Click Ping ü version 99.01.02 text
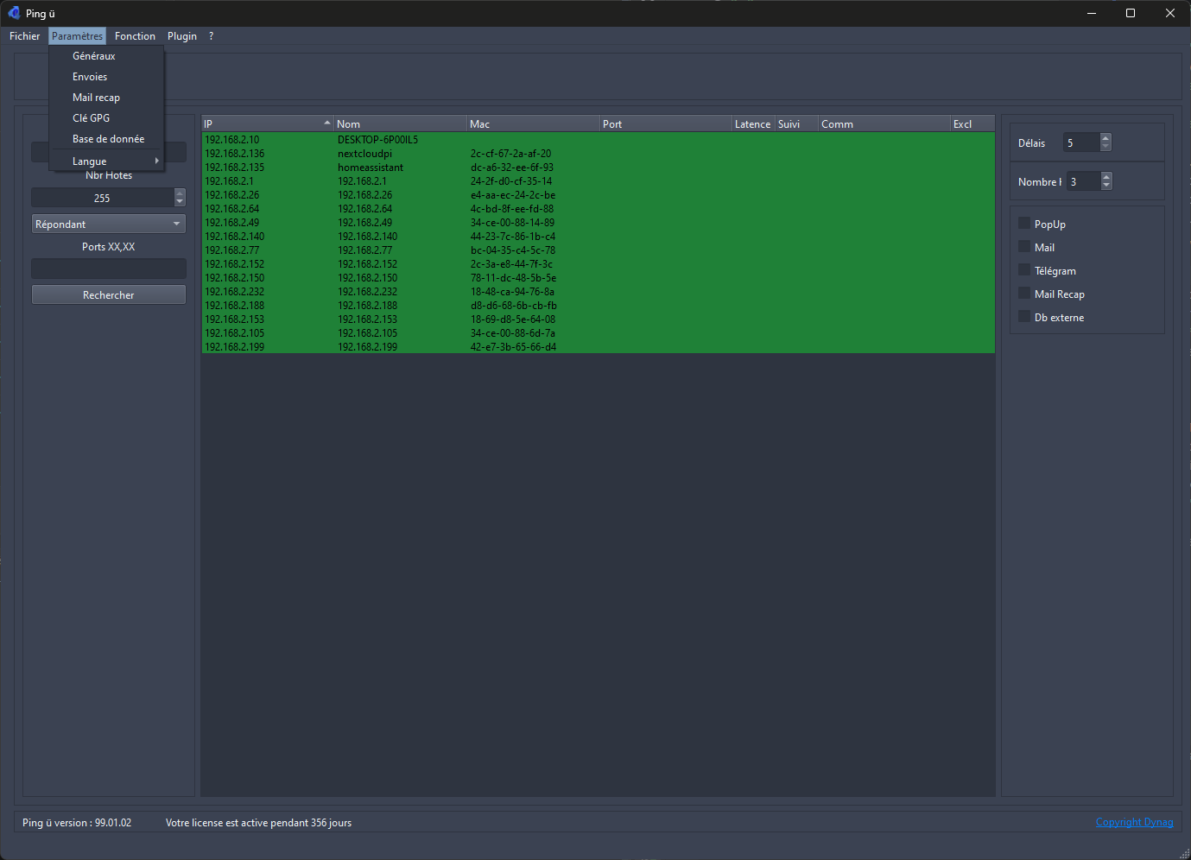Screen dimensions: 1191x860 (x=77, y=823)
